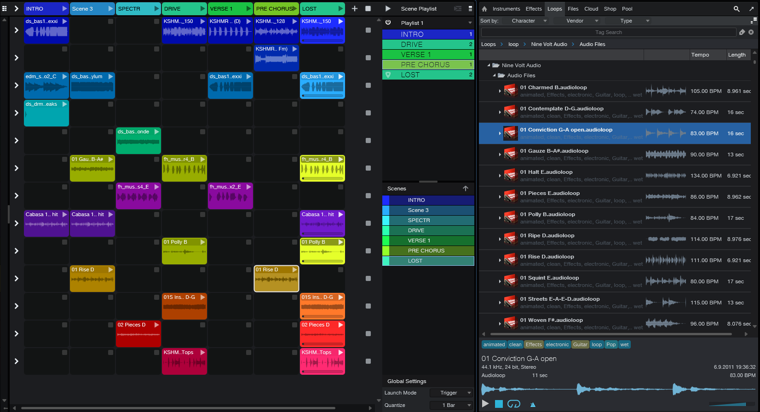Image resolution: width=760 pixels, height=412 pixels.
Task: Launch the INTRO scene with its play arrow
Action: (x=64, y=9)
